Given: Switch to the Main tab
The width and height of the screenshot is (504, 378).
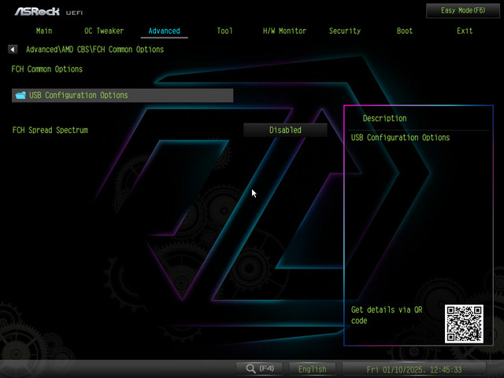Looking at the screenshot, I should pyautogui.click(x=44, y=31).
